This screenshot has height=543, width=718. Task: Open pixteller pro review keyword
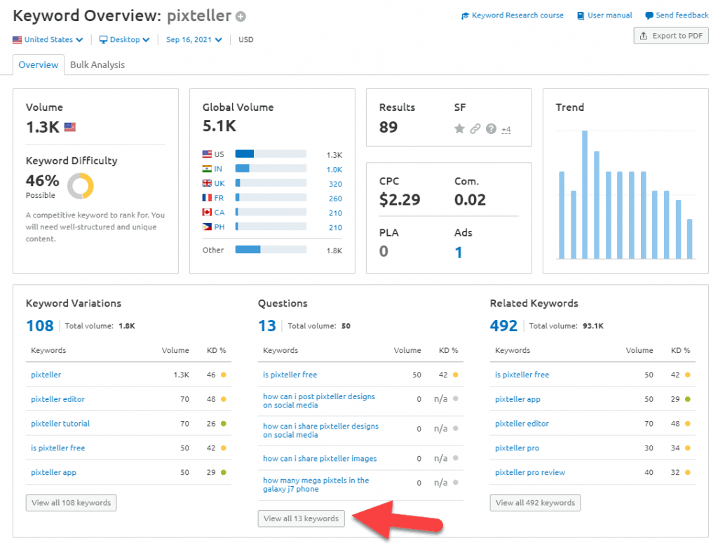530,472
